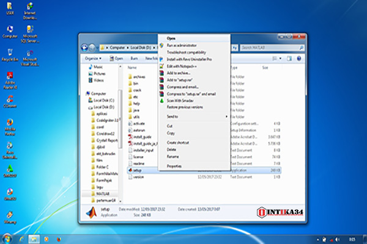Select Revo Uninstaller desktop icon

click(x=10, y=151)
